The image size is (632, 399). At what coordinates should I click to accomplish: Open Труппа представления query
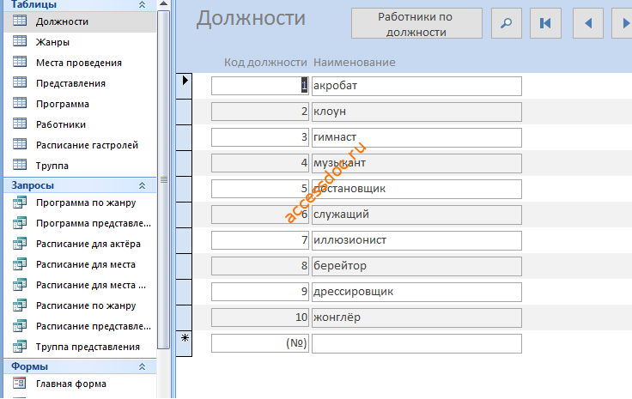(x=88, y=347)
